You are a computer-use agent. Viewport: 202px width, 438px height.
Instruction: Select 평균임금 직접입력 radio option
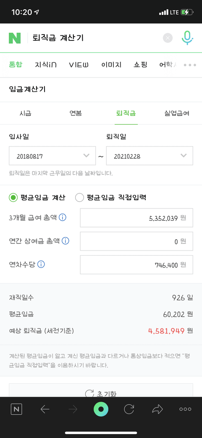click(x=110, y=198)
